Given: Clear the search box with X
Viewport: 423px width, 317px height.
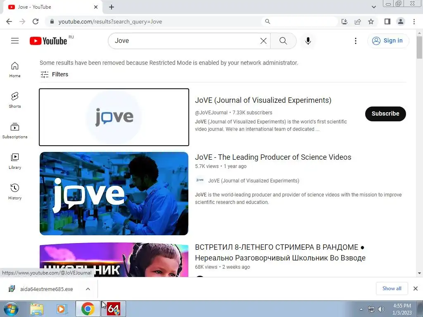Looking at the screenshot, I should (263, 41).
